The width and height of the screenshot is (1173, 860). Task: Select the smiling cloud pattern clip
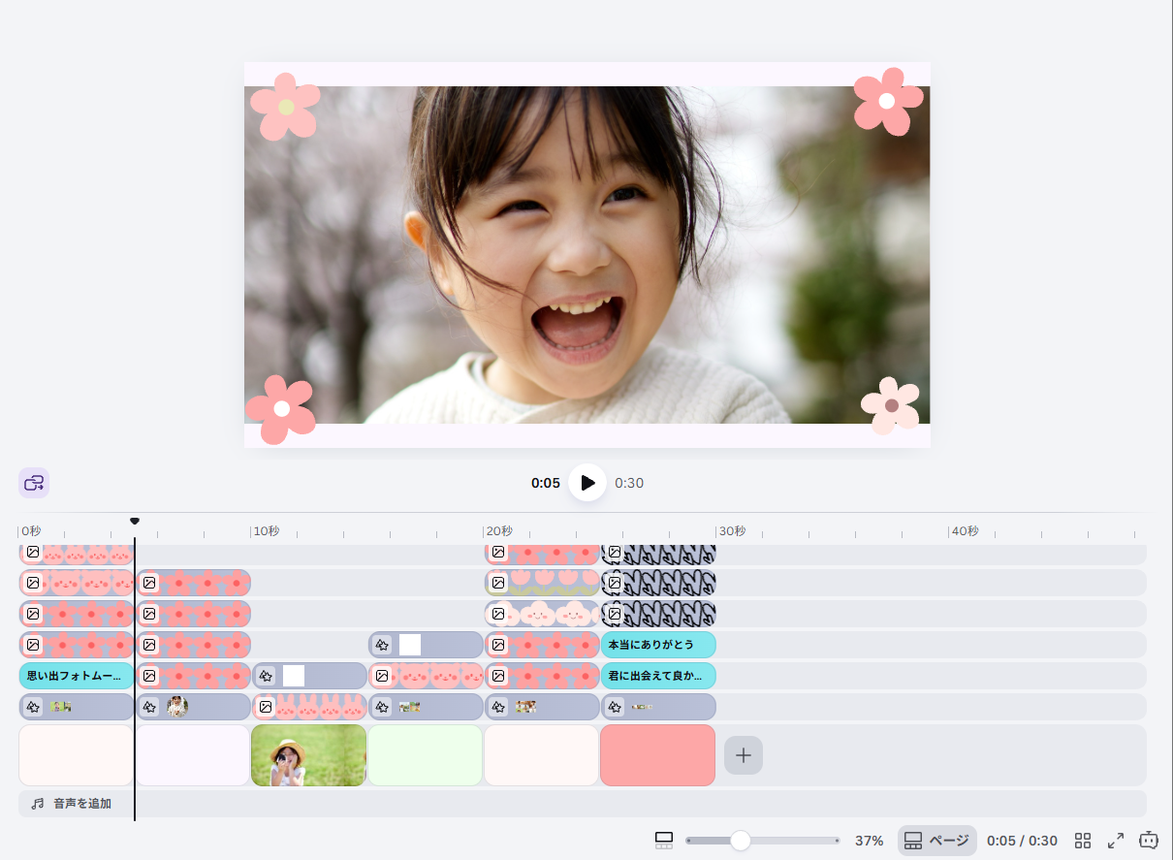542,614
